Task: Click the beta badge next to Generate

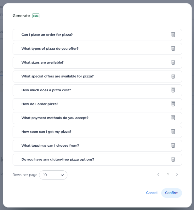Action: point(36,16)
